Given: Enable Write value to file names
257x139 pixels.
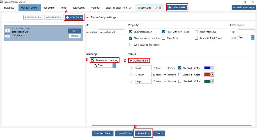Looking at the screenshot, I should [131, 45].
